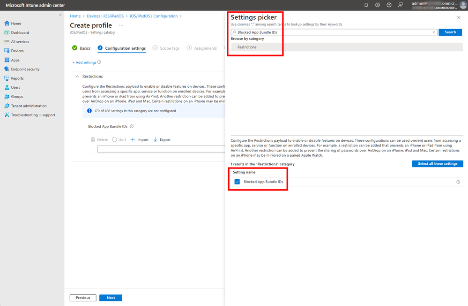Click the Search button
Screen dimensions: 468x306
(x=450, y=32)
